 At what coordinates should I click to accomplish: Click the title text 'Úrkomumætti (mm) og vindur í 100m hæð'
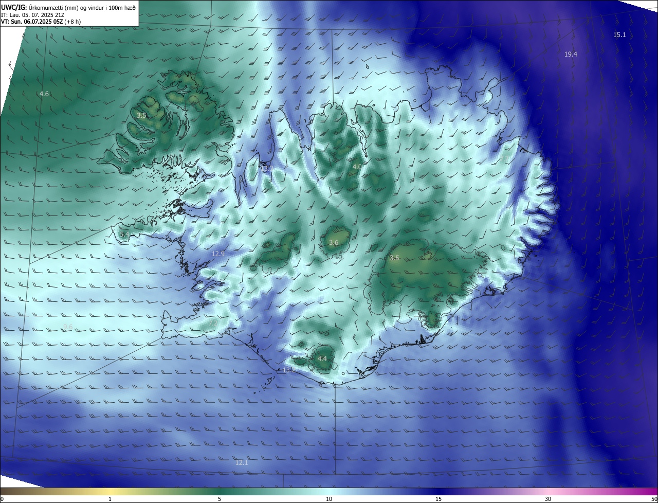pyautogui.click(x=82, y=7)
